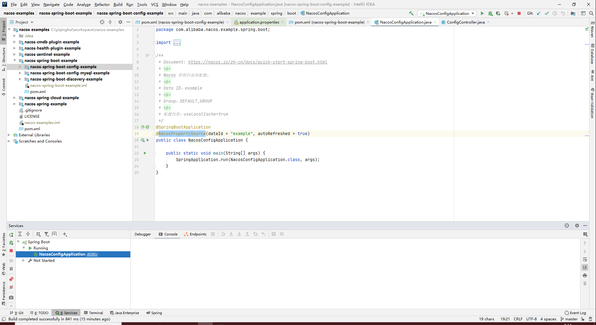596x325 pixels.
Task: Select the Terminal tool window button
Action: pos(93,313)
